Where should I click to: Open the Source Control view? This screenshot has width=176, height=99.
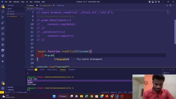click(3, 17)
